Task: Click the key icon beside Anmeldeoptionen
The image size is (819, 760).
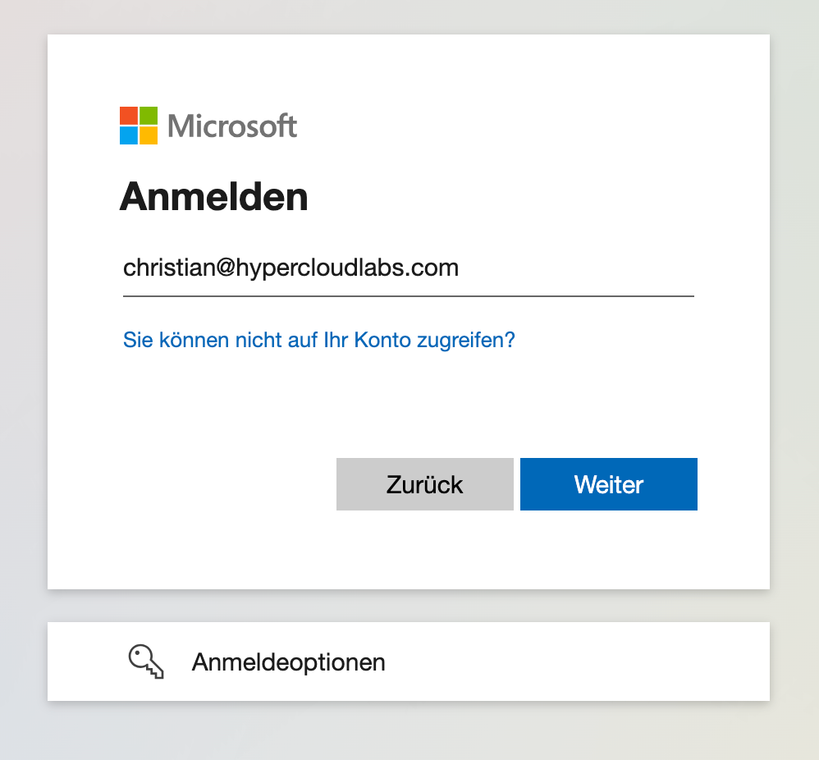Action: click(146, 662)
